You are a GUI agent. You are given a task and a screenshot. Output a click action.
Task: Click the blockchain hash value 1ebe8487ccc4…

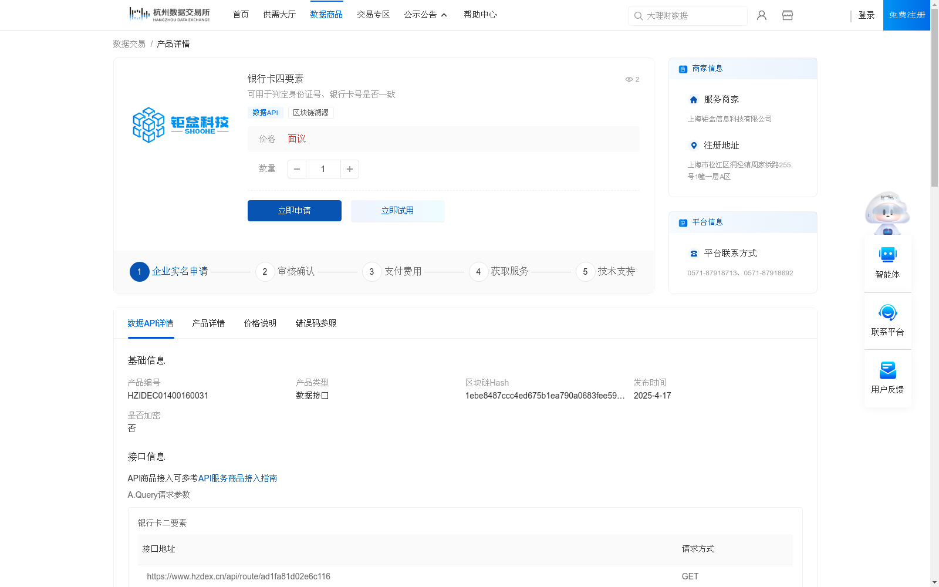pyautogui.click(x=545, y=396)
